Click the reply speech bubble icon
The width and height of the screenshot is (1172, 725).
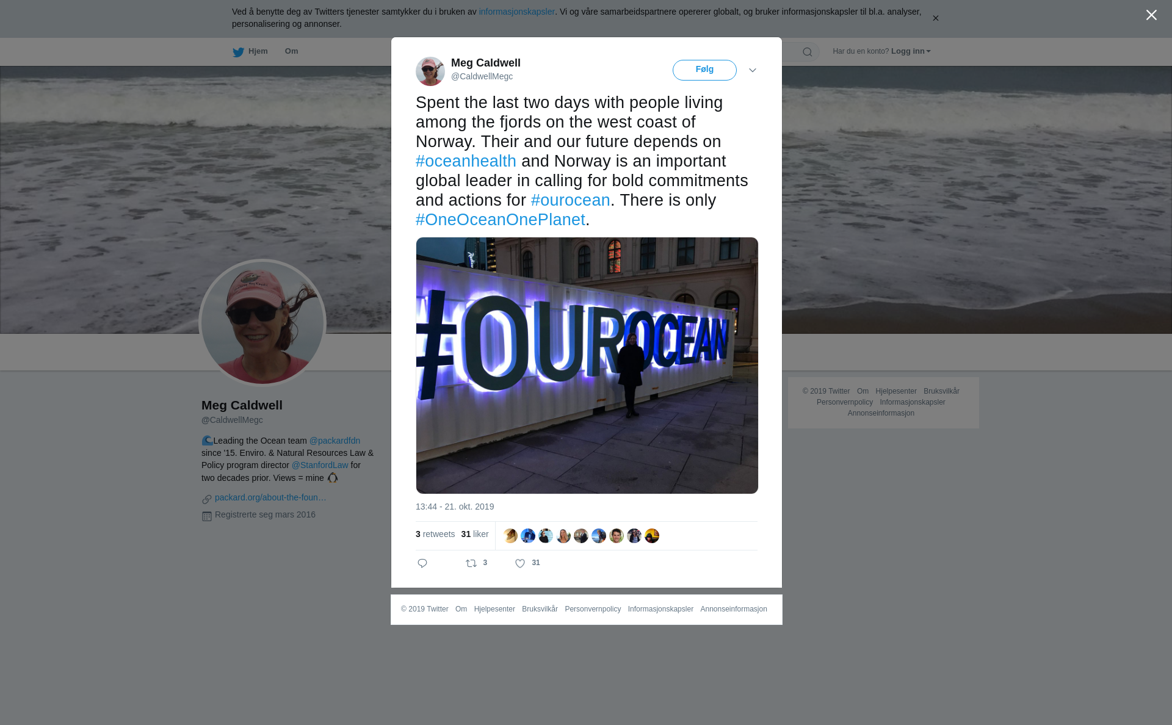[x=422, y=563]
